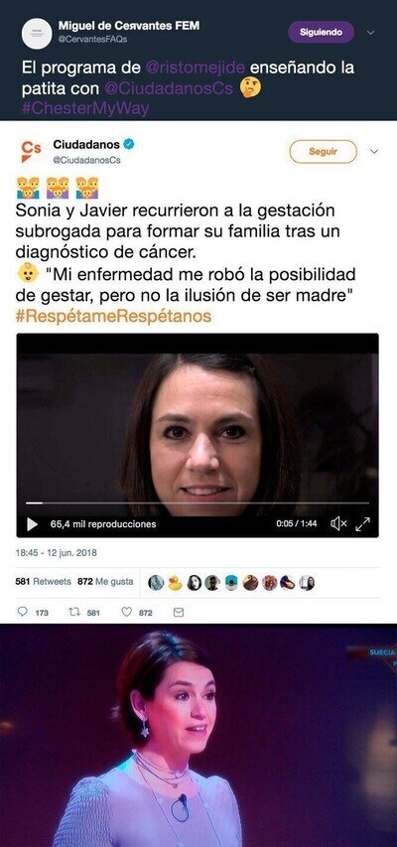Expand options chevron next to Siguiendo
The height and width of the screenshot is (847, 397).
[x=370, y=33]
